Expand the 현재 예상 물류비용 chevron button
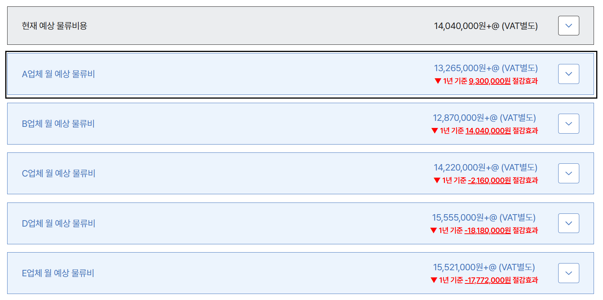The image size is (603, 300). point(568,26)
